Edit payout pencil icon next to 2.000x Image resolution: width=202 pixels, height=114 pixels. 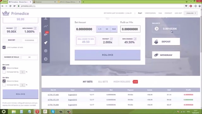coord(111,39)
